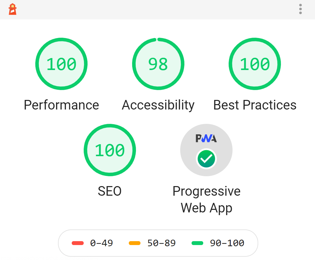Viewport: 315px width, 260px height.
Task: Jump to the Accessibility label link
Action: click(158, 105)
